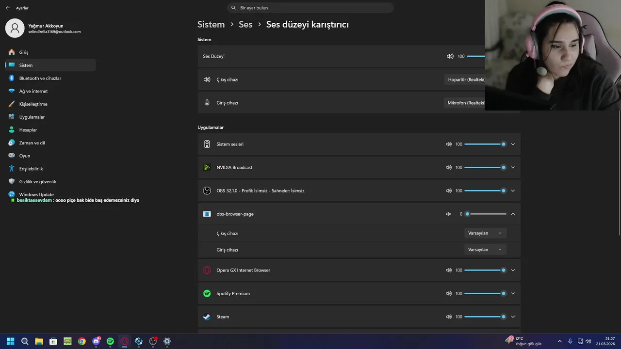Viewport: 621px width, 349px height.
Task: Open obs-browser-page Giriş cihazı Varsayılan dropdown
Action: [x=485, y=250]
